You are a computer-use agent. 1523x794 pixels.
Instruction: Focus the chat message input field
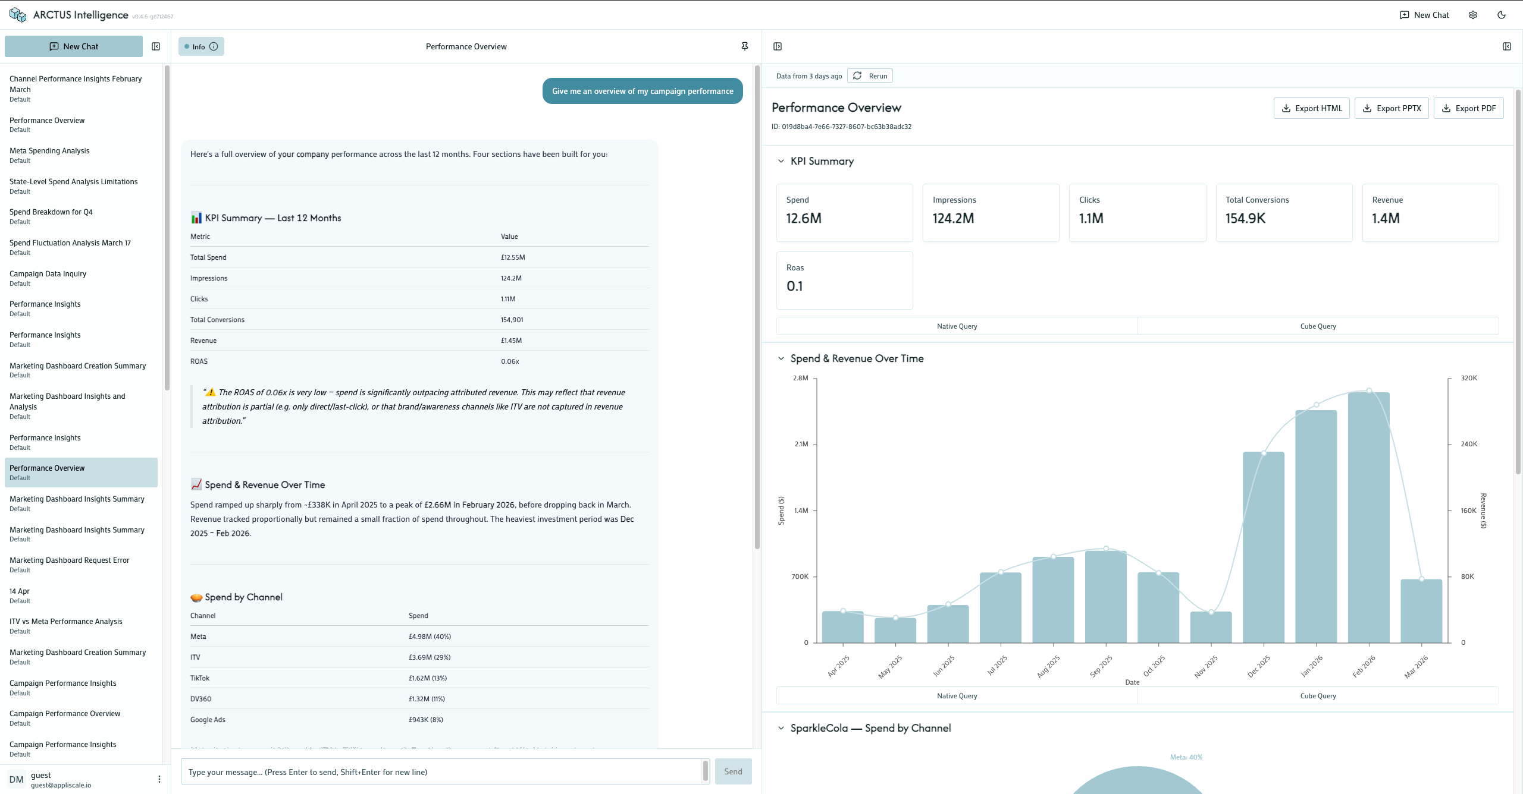[x=441, y=771]
